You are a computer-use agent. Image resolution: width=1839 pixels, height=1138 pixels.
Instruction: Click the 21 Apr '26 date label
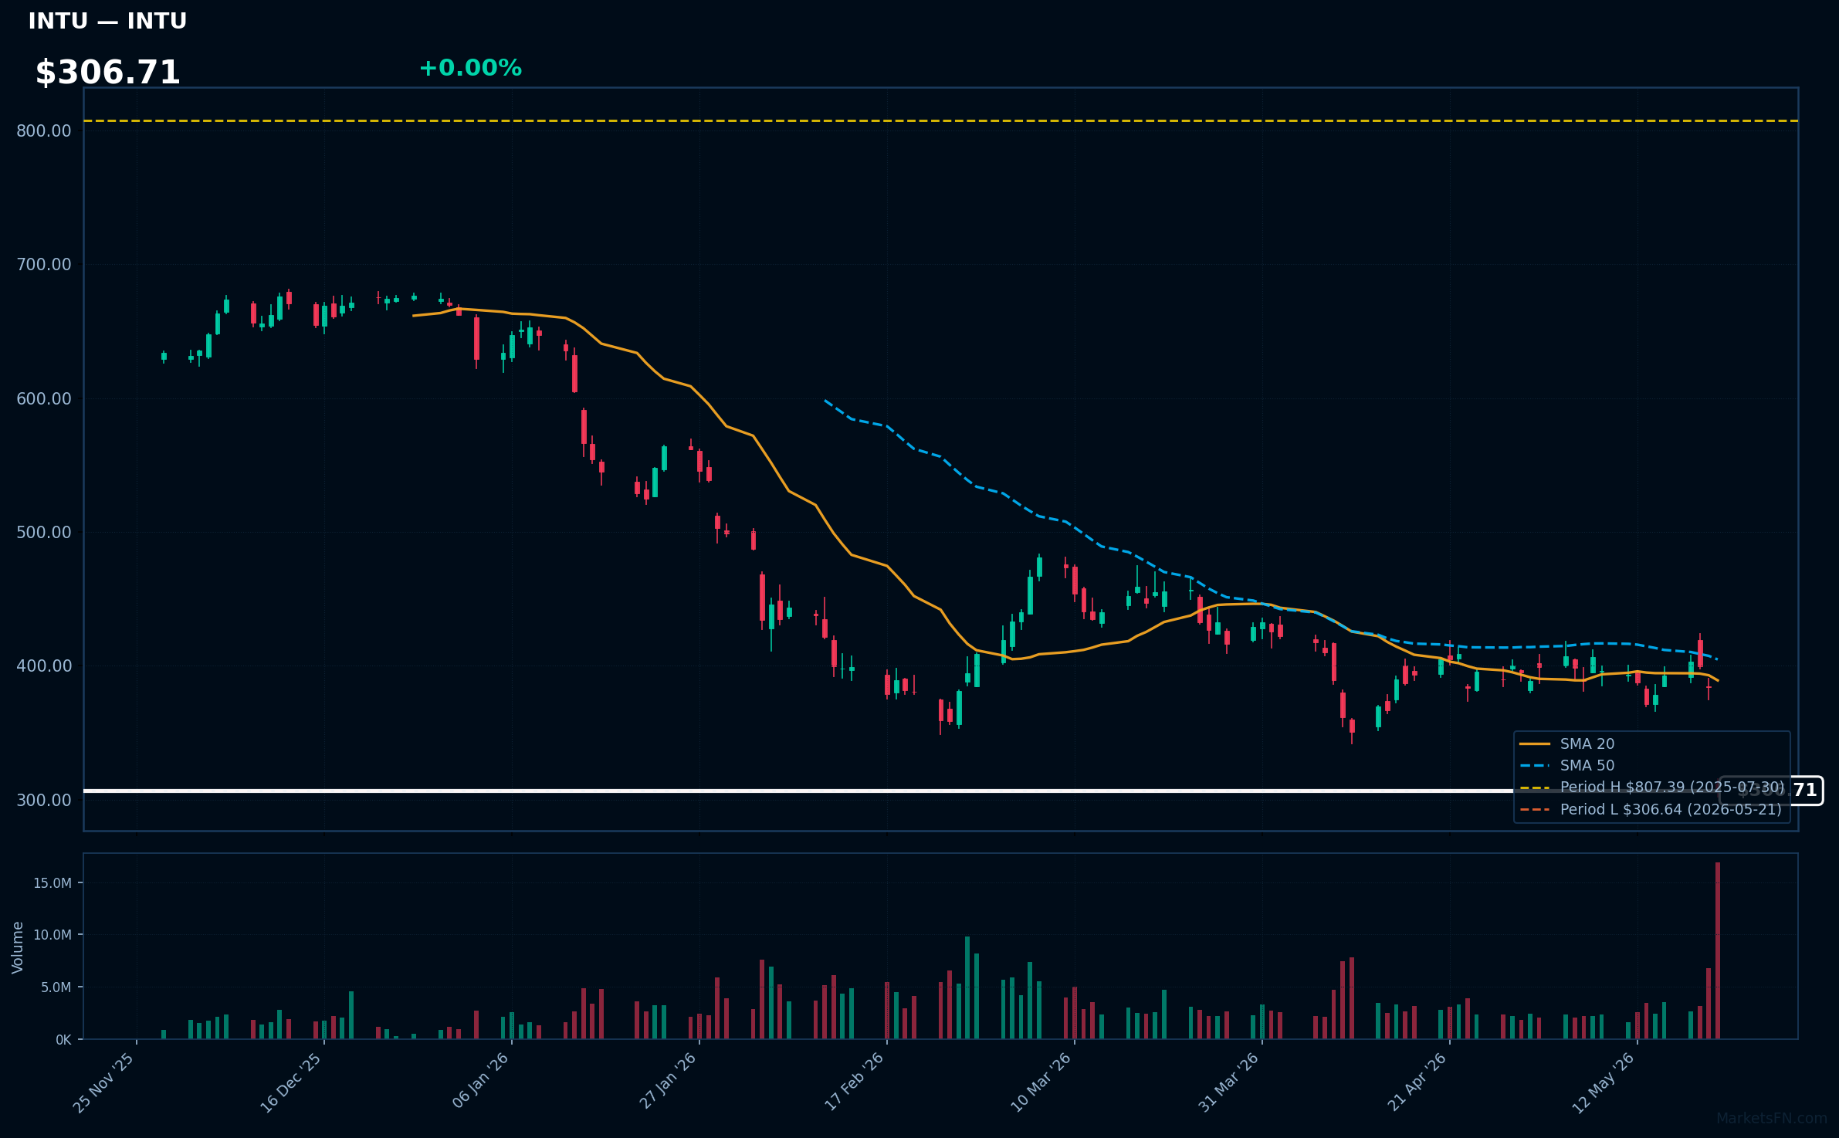pos(1417,1082)
